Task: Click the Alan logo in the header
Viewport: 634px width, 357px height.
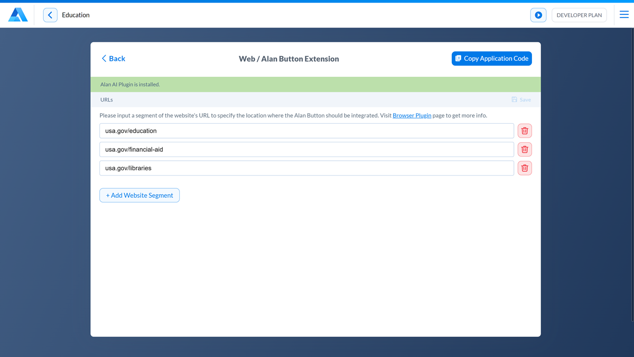Action: click(18, 15)
